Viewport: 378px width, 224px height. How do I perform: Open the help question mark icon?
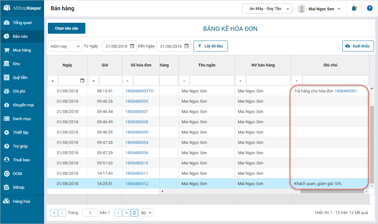(370, 8)
